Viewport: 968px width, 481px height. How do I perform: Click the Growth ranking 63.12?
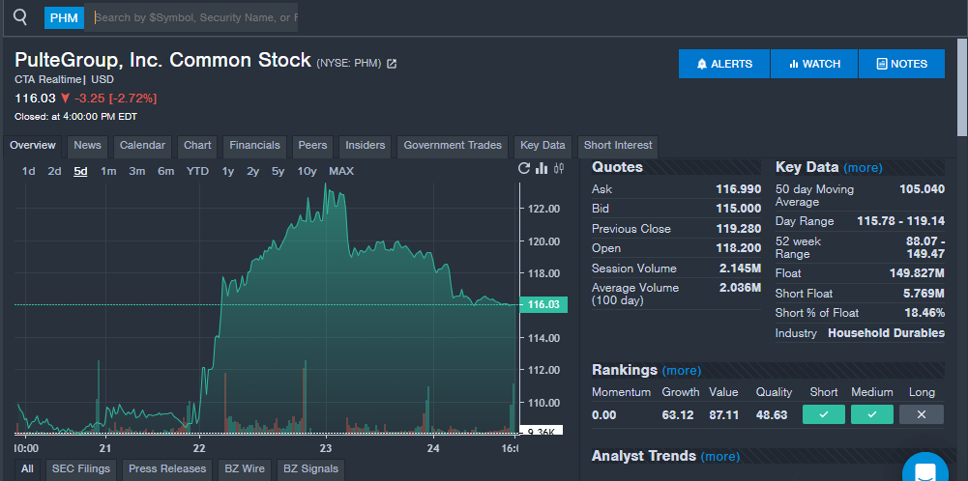(677, 415)
